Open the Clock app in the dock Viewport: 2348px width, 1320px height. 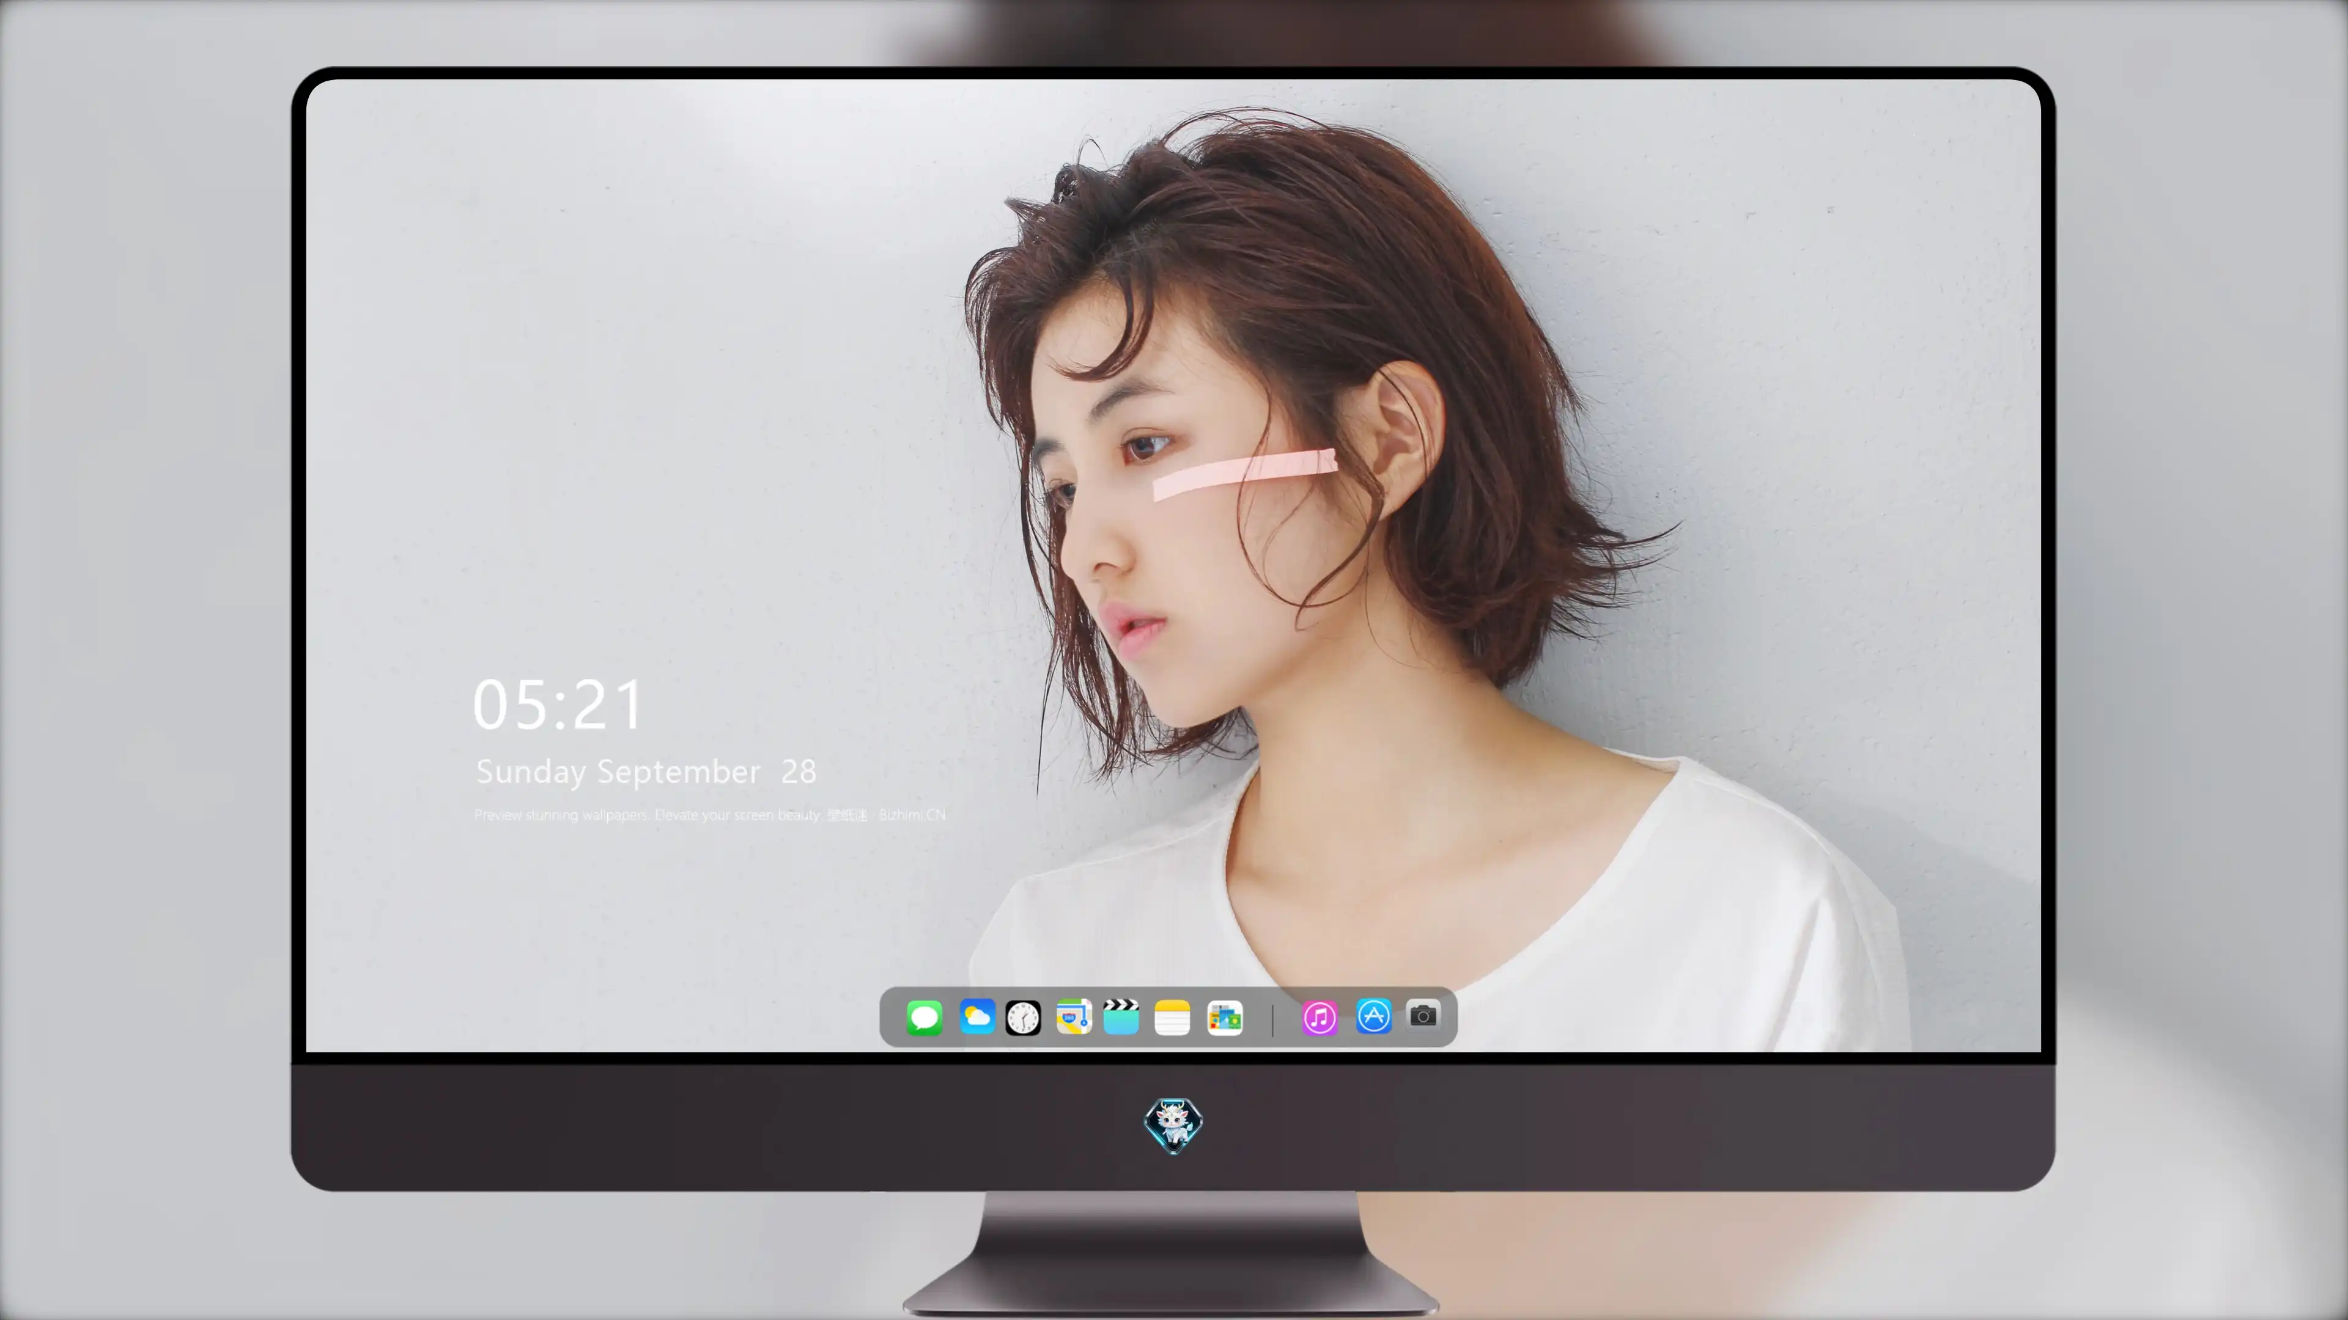click(x=1023, y=1018)
